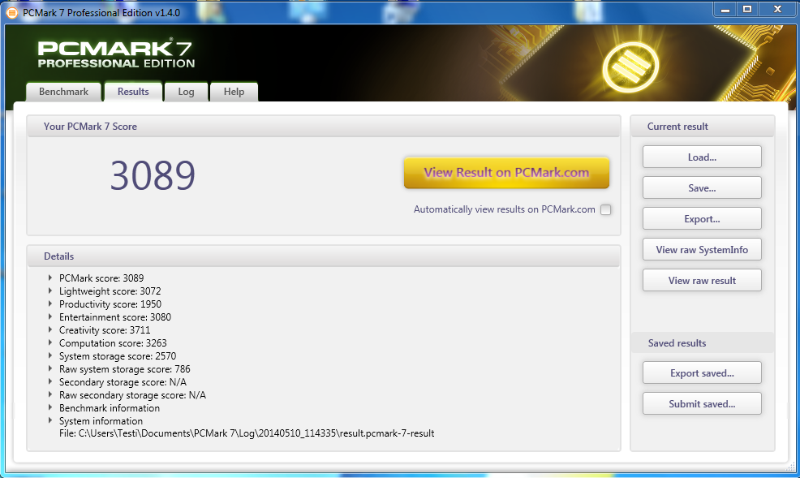Click the result file path line

(x=247, y=433)
